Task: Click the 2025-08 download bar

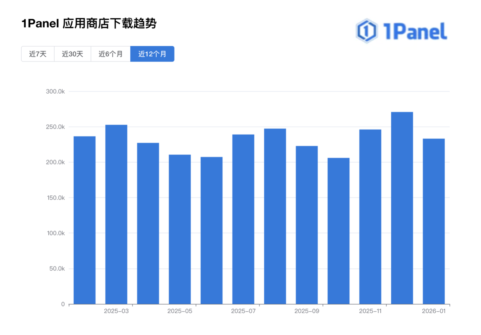Action: pyautogui.click(x=275, y=216)
